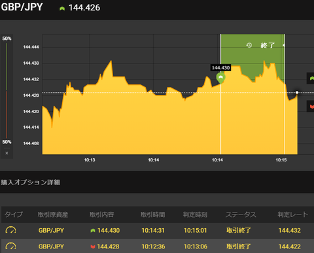Click the gauge icon in 144.428 trade row
Image resolution: width=314 pixels, height=253 pixels.
coord(10,246)
